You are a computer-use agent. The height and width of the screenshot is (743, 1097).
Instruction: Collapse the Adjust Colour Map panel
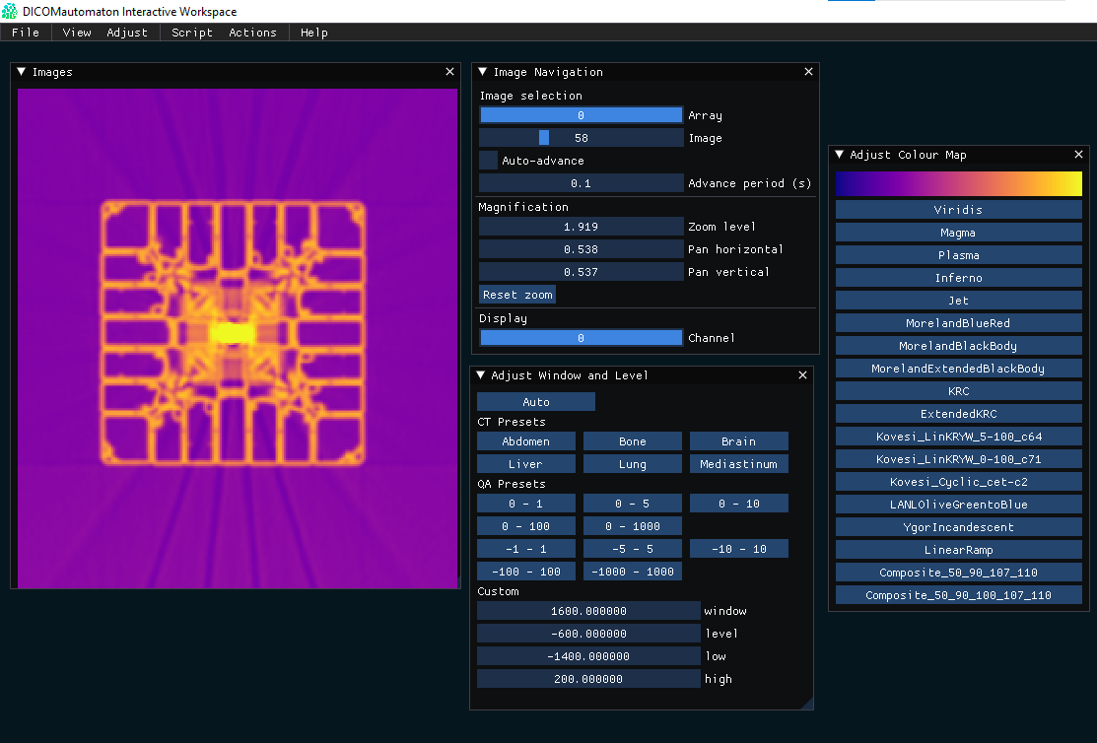click(840, 155)
